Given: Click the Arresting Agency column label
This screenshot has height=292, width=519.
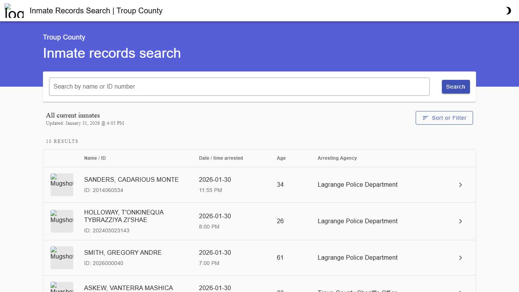Looking at the screenshot, I should tap(337, 158).
